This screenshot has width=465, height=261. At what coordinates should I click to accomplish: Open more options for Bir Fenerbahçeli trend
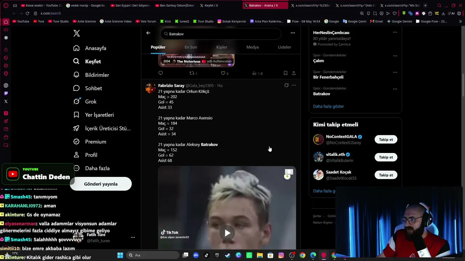[x=395, y=72]
